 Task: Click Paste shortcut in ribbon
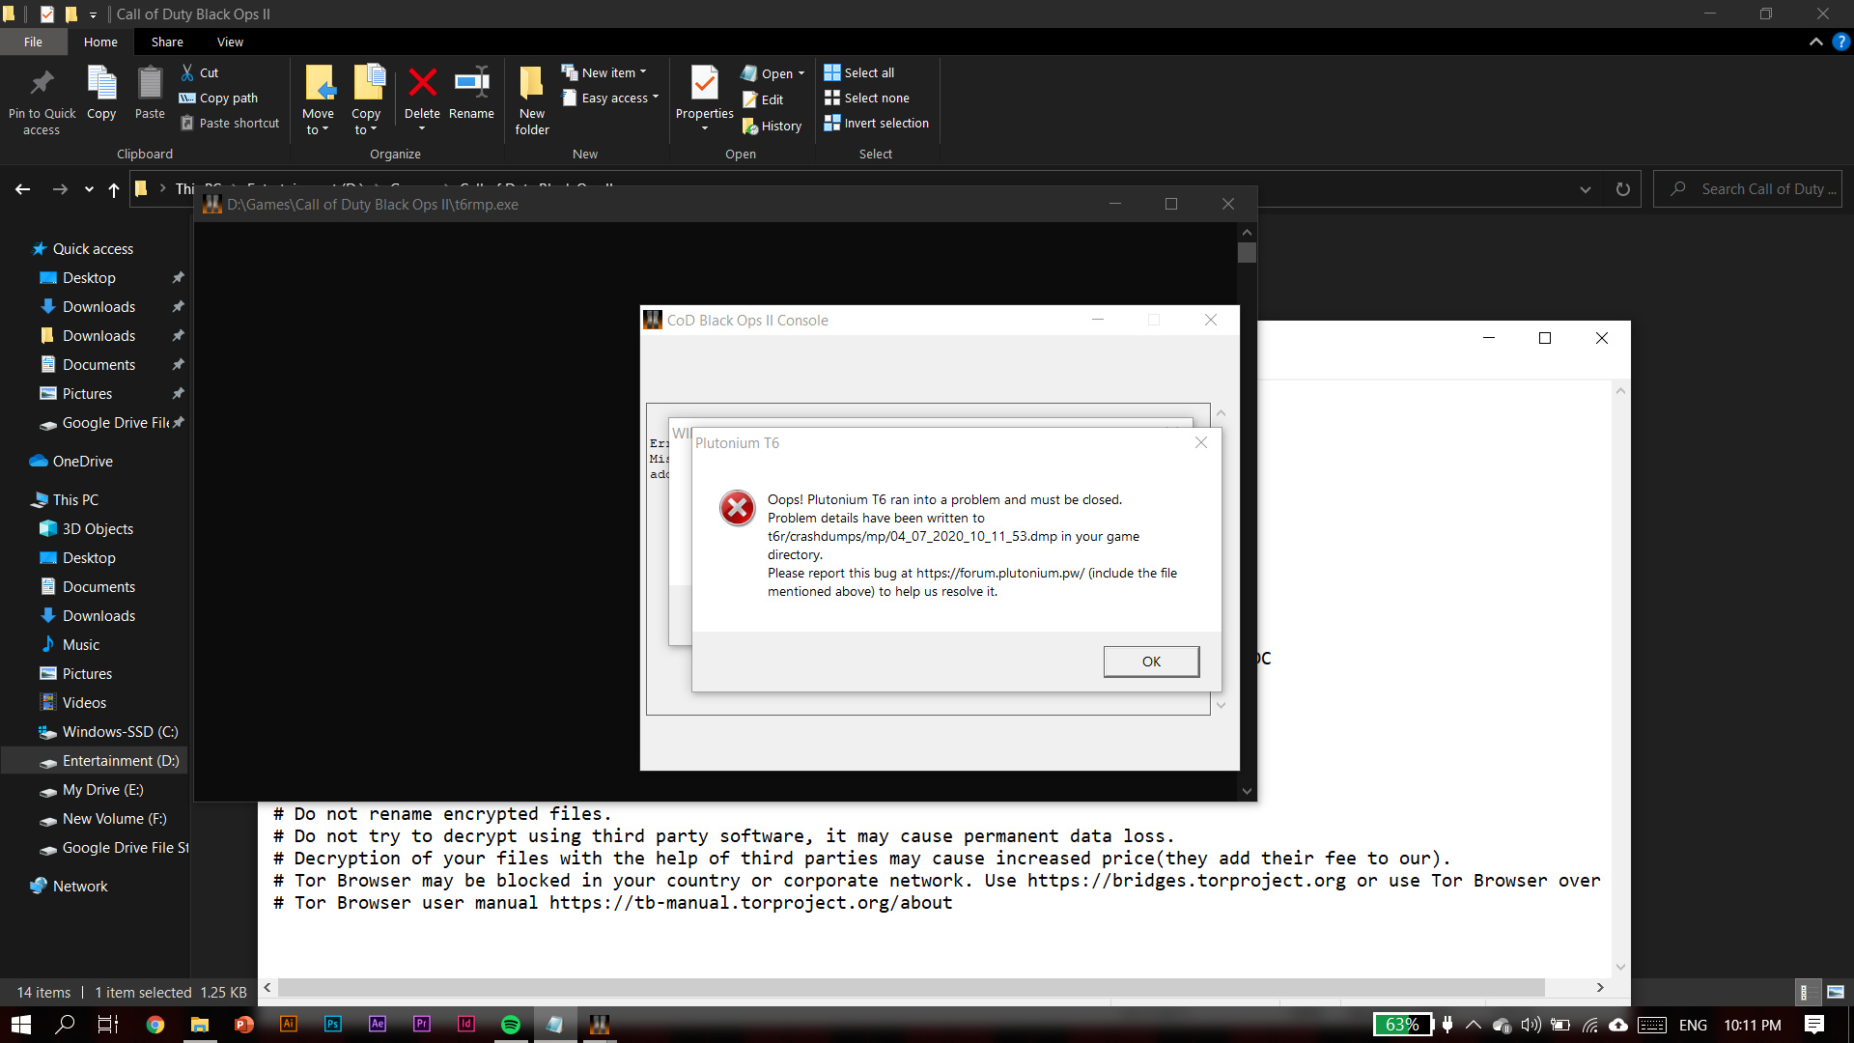tap(231, 123)
